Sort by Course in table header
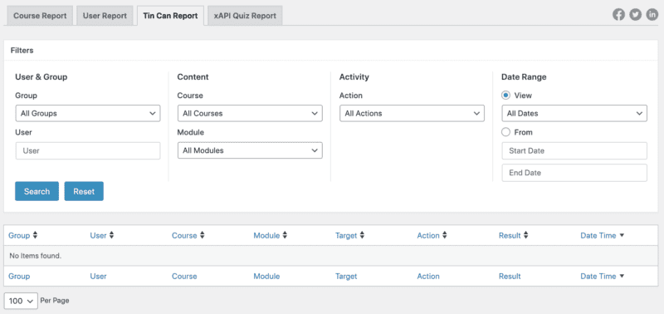 point(184,236)
